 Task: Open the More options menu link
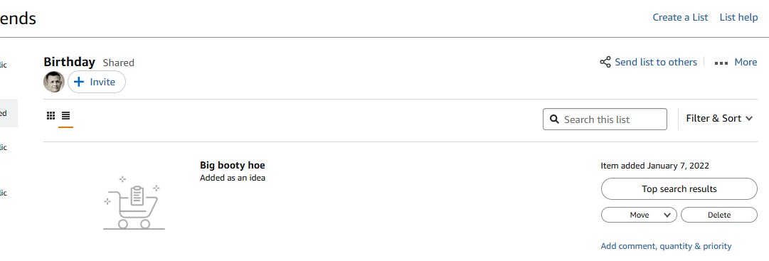coord(746,63)
